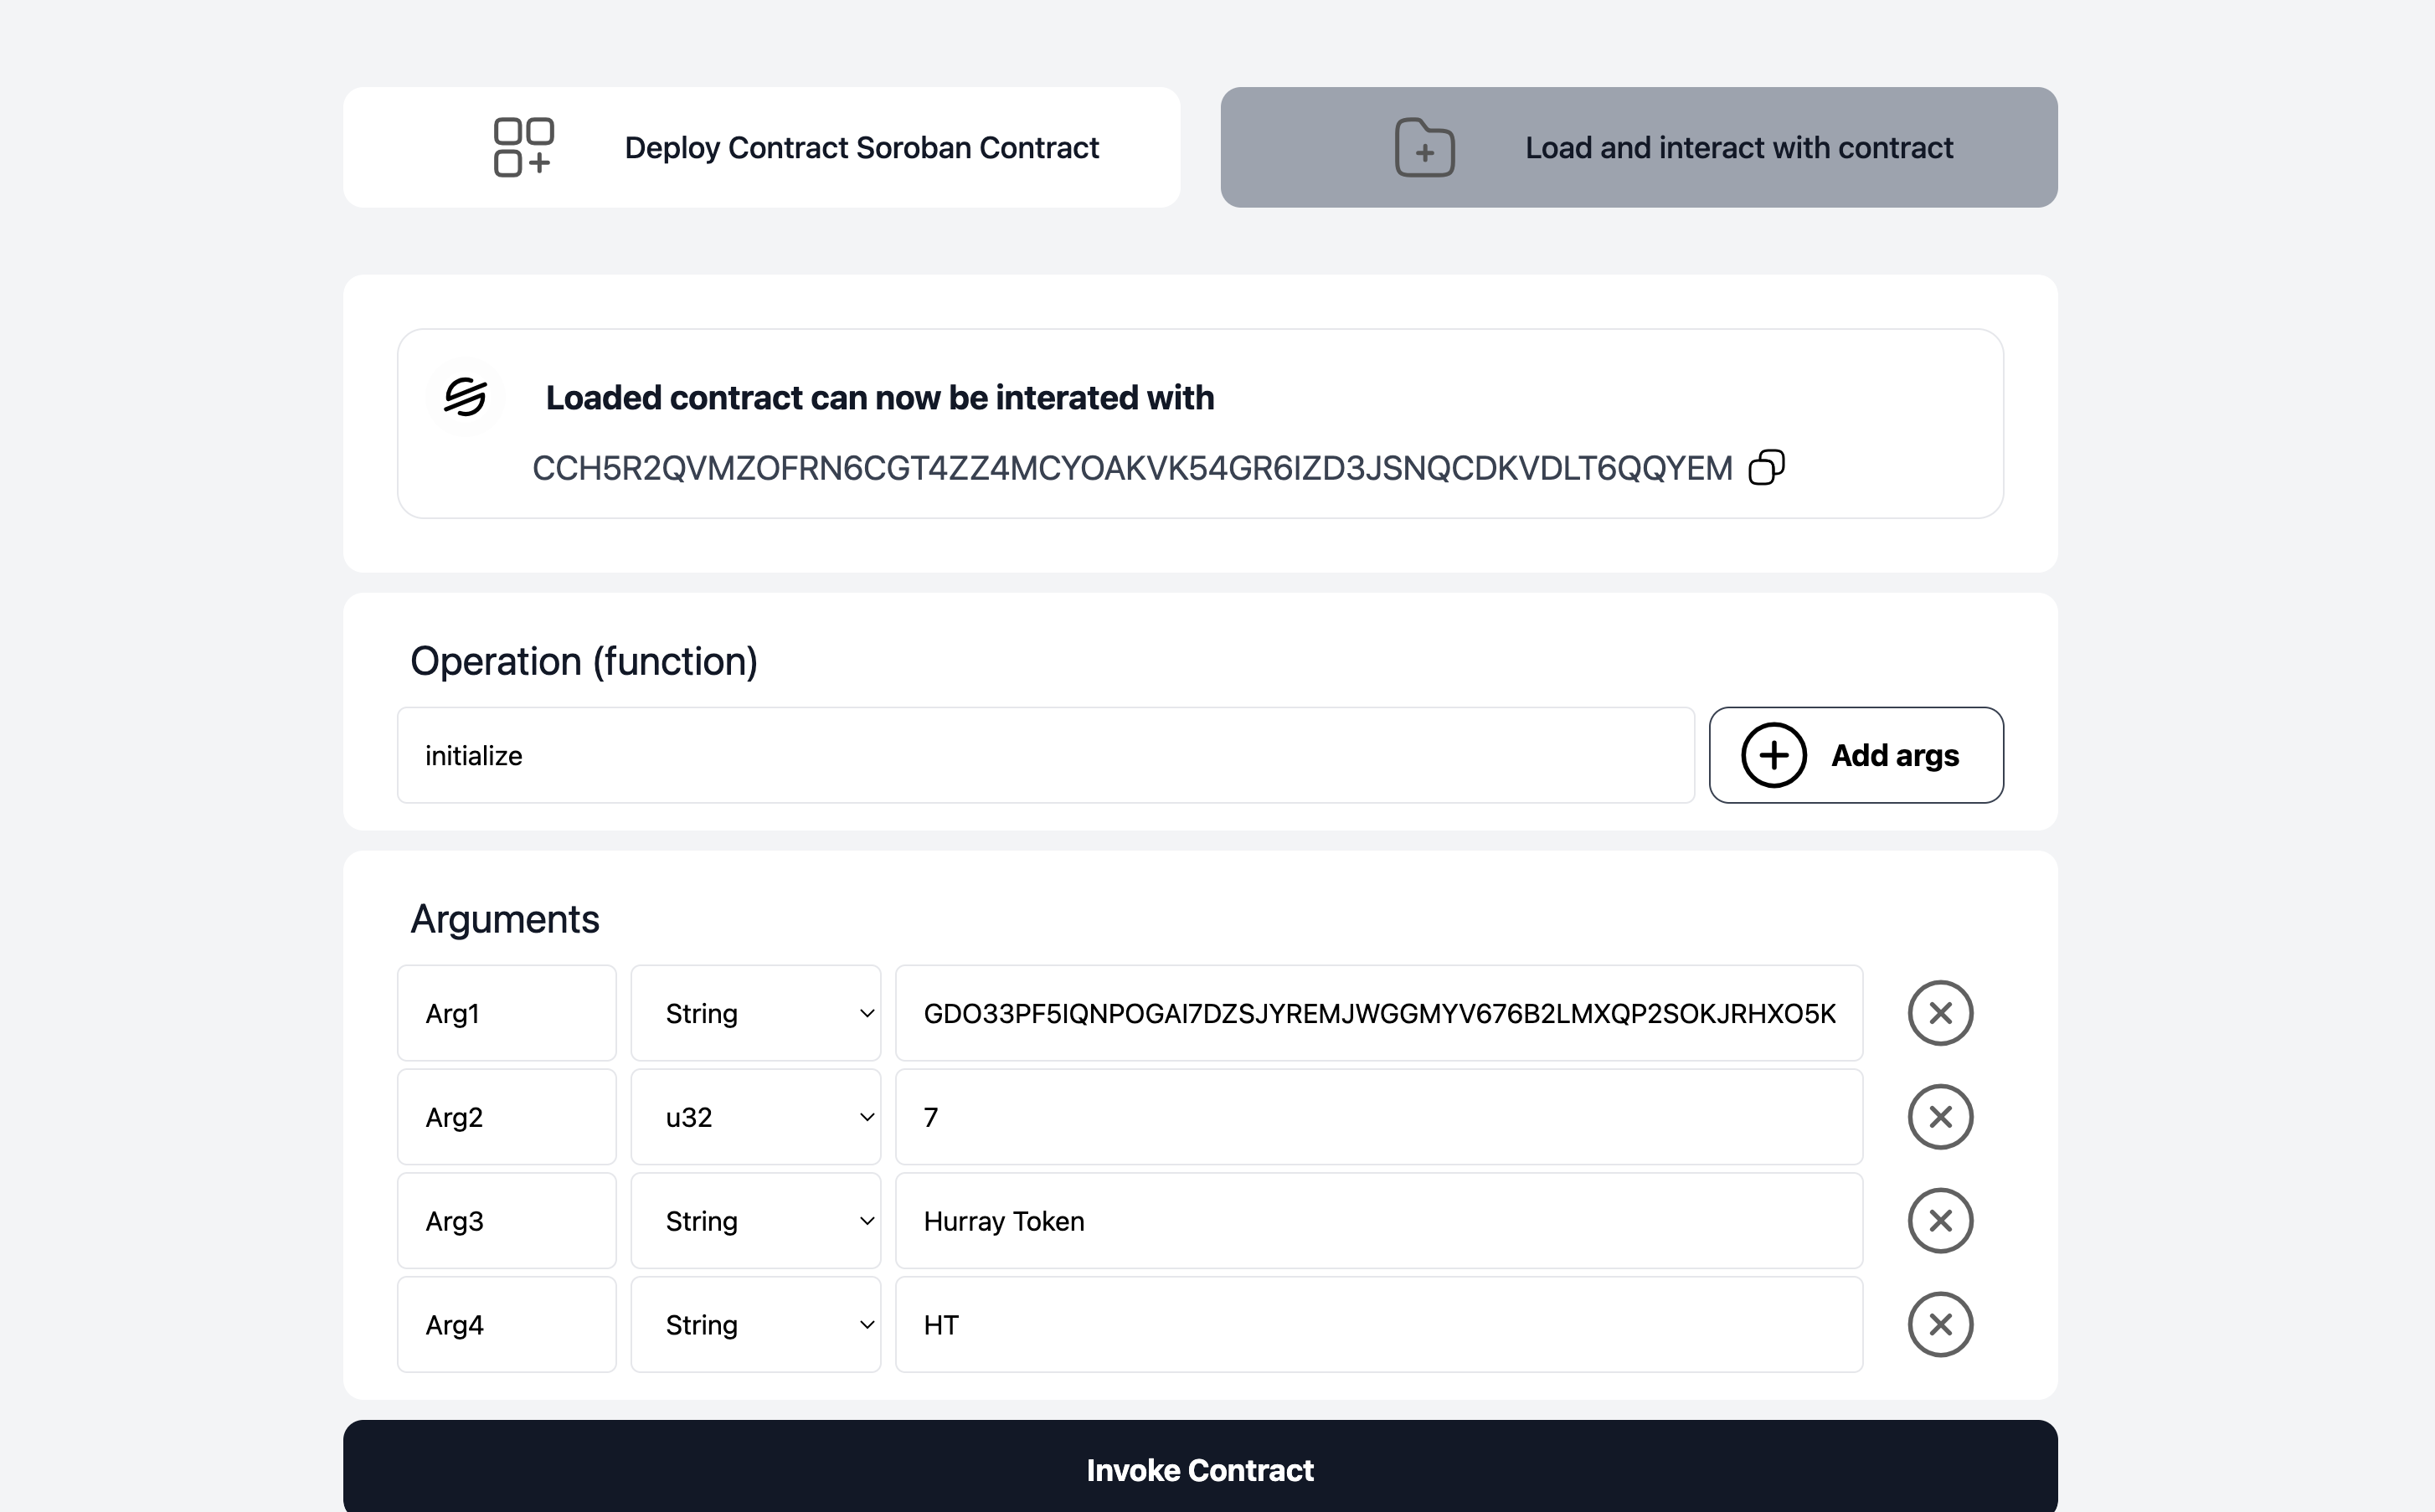Edit the Arg1 address value field
2435x1512 pixels.
tap(1378, 1013)
